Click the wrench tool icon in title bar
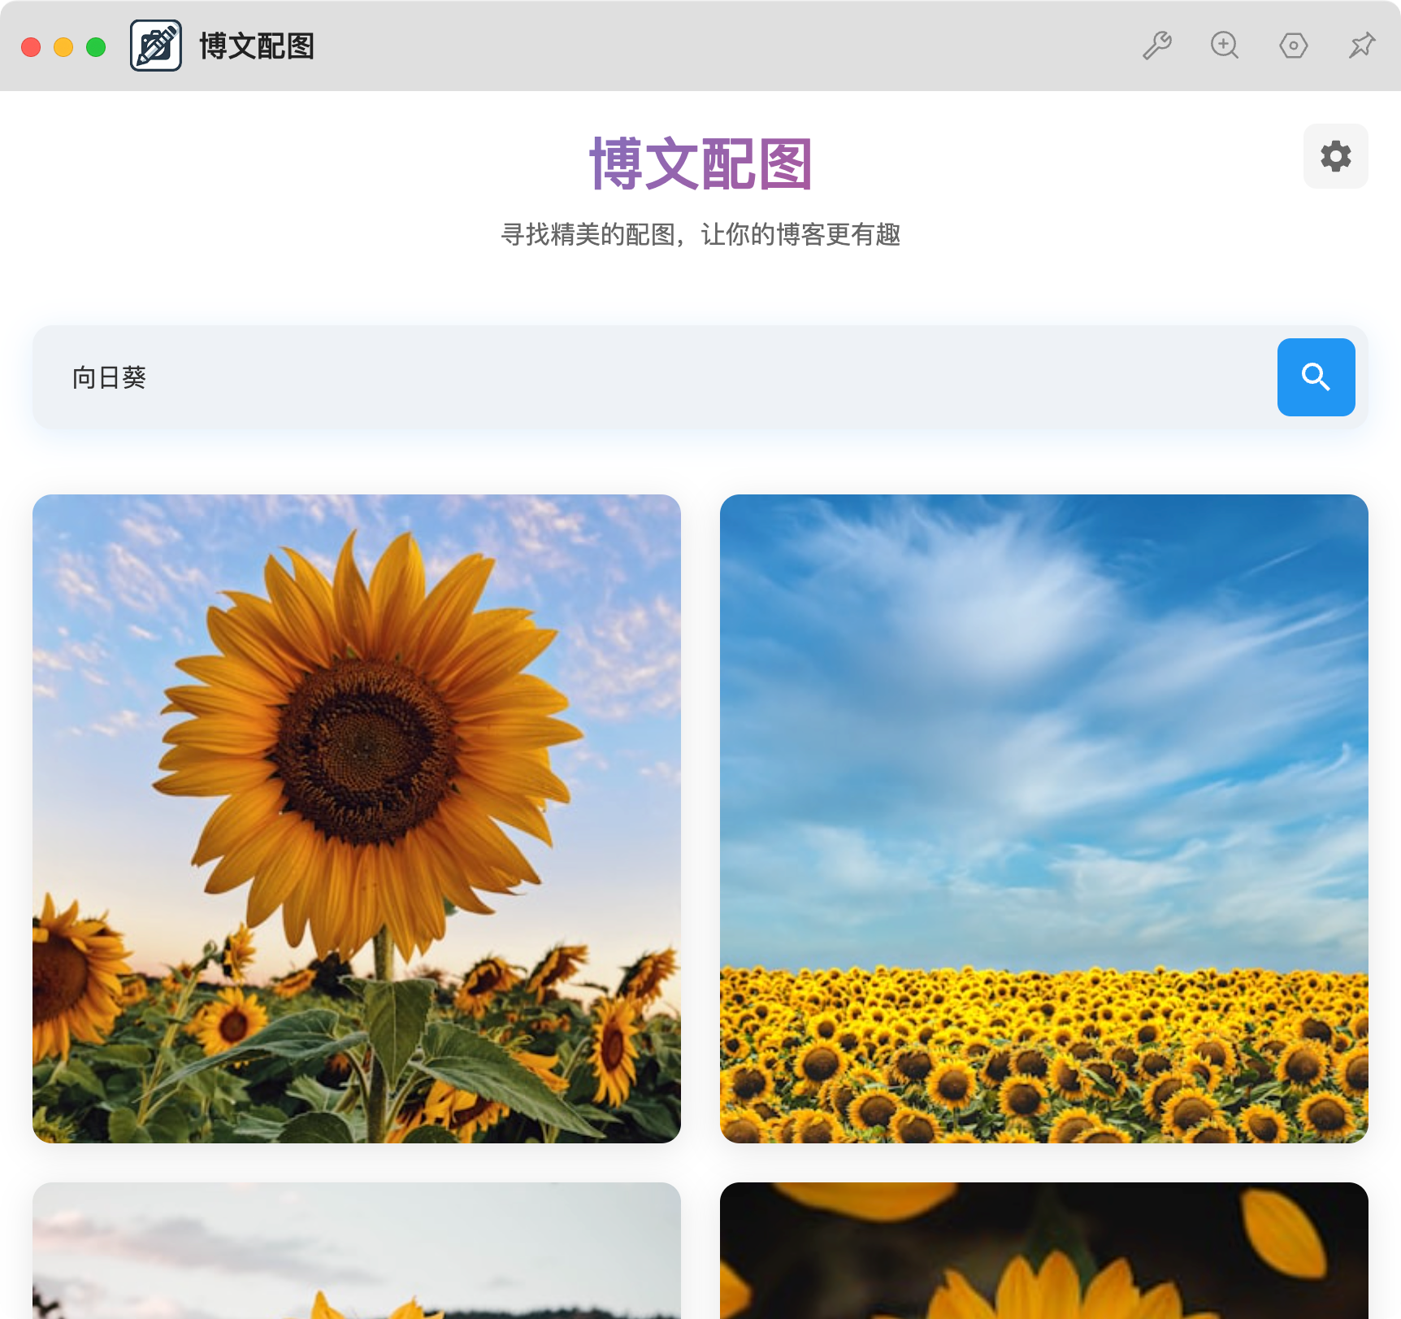Image resolution: width=1401 pixels, height=1319 pixels. tap(1156, 46)
